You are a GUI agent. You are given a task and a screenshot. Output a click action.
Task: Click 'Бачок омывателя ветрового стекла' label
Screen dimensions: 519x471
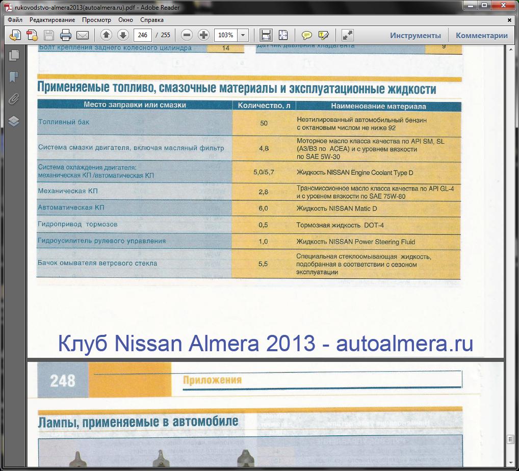[97, 263]
